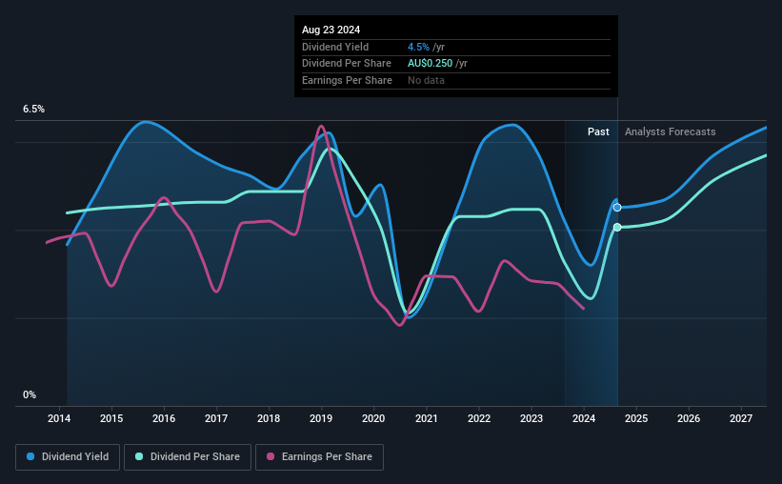The height and width of the screenshot is (484, 782).
Task: Click the Past section label
Action: pyautogui.click(x=598, y=131)
